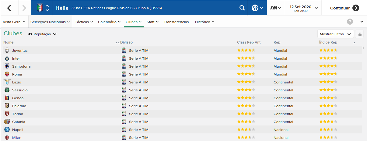The height and width of the screenshot is (141, 367).
Task: Open the Transferências tab
Action: click(176, 22)
